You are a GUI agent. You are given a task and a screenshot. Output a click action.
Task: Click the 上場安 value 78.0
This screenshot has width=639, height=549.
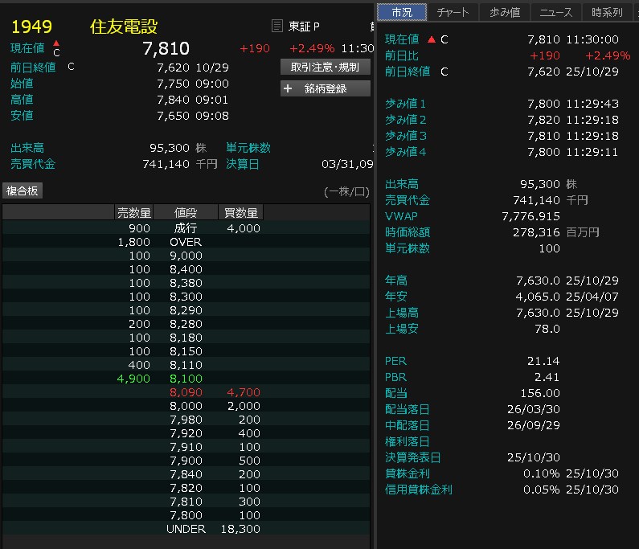pyautogui.click(x=547, y=329)
